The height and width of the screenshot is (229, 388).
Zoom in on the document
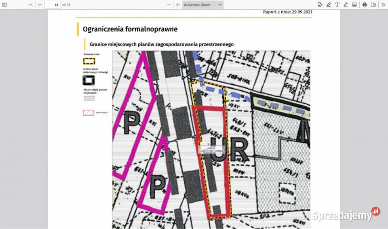(178, 4)
